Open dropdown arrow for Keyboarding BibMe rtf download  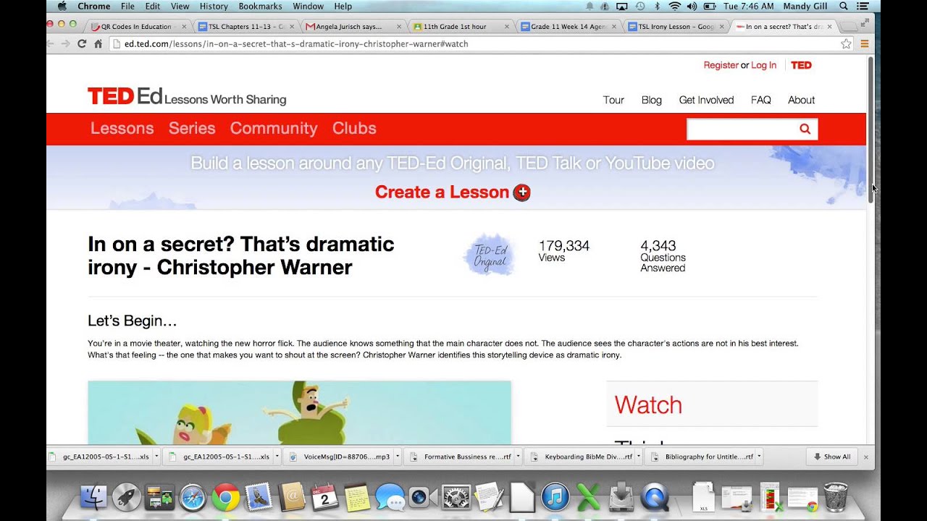click(639, 457)
